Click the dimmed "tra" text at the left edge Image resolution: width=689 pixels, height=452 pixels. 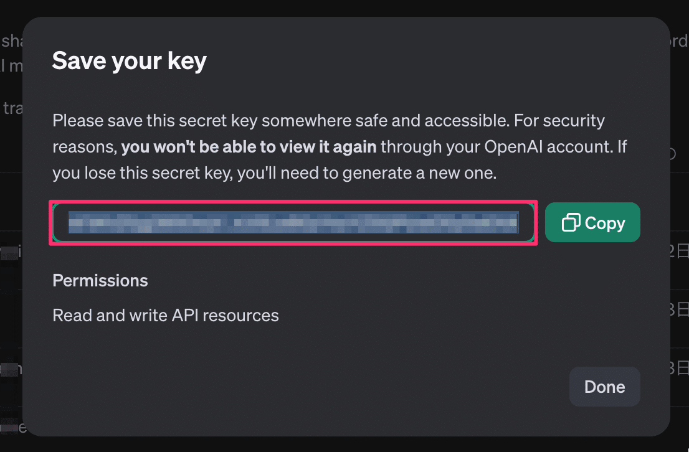click(x=12, y=108)
